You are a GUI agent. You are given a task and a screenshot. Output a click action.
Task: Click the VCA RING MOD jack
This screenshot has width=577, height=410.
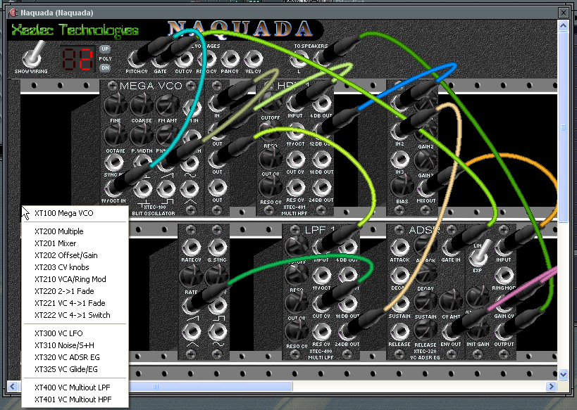(x=504, y=275)
